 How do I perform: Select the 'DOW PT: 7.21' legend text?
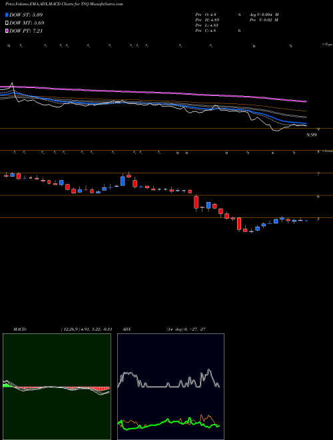pyautogui.click(x=26, y=31)
